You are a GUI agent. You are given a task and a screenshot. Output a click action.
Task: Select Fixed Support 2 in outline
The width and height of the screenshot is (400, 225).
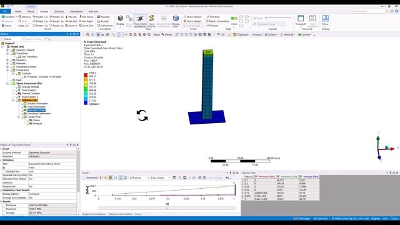[29, 97]
